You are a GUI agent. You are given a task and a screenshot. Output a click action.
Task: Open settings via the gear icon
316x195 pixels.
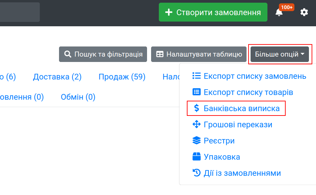point(304,12)
